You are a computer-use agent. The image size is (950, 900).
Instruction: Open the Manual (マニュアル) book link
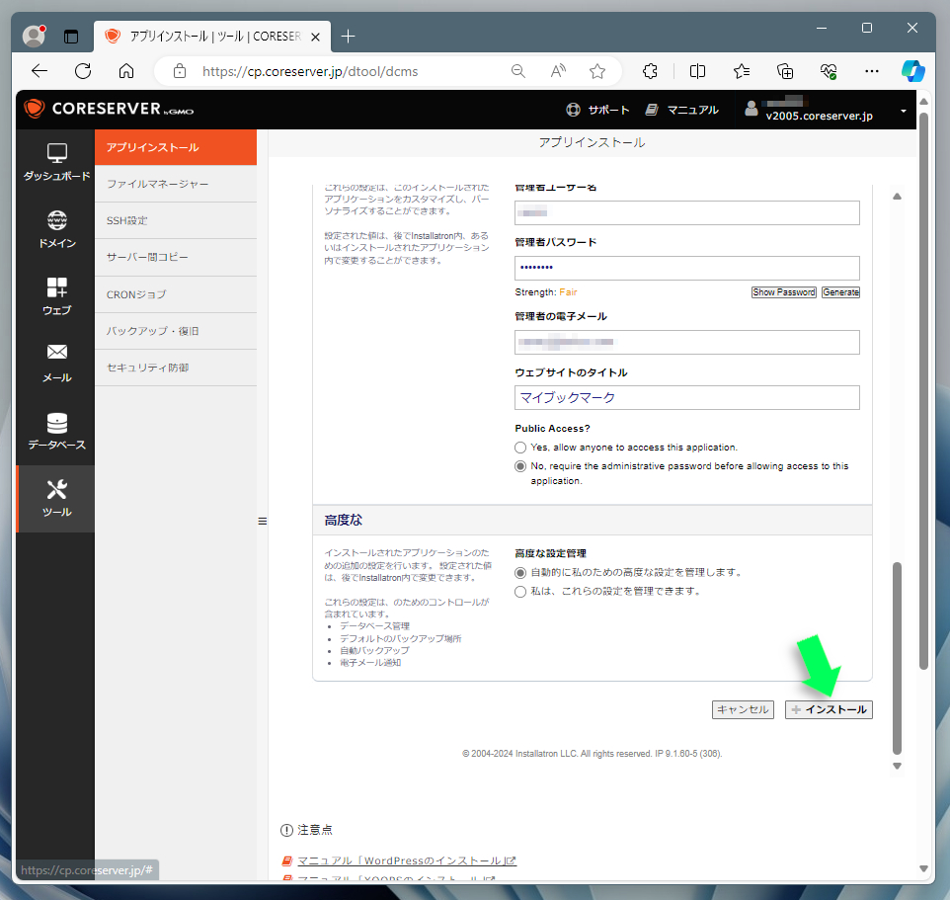point(681,110)
